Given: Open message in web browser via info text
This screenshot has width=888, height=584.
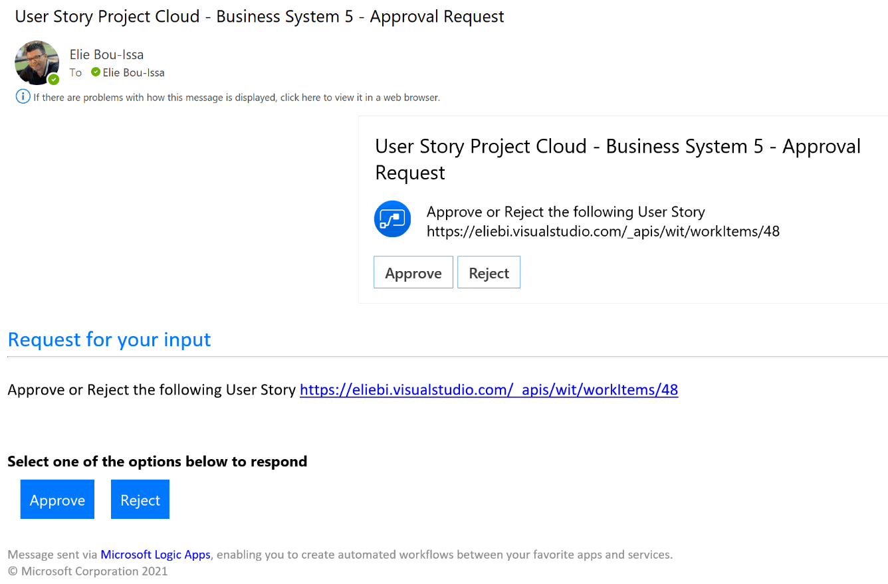Looking at the screenshot, I should (x=237, y=98).
